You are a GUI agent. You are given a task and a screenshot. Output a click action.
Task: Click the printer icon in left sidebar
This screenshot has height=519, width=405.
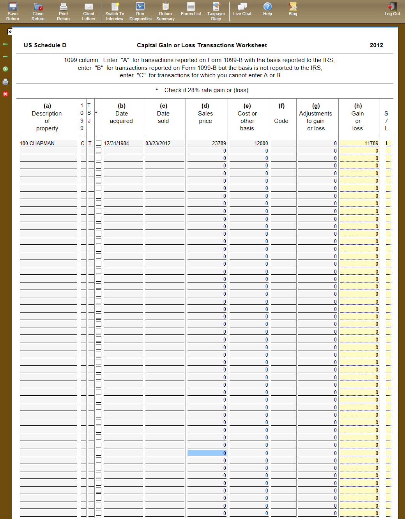[x=5, y=82]
